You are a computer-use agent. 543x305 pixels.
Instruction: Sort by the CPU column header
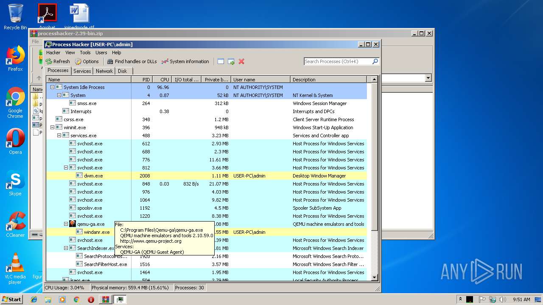162,79
